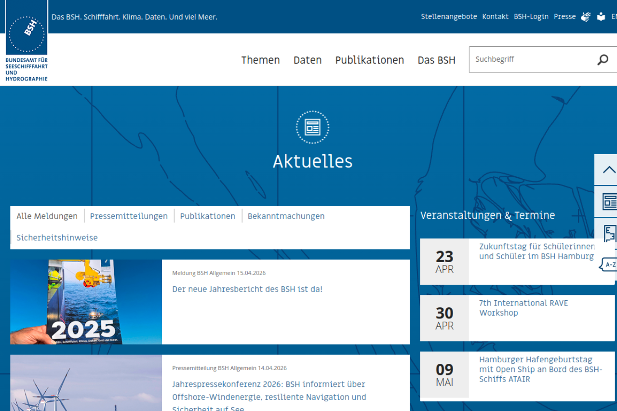Click the nautical chart icon in the sidebar
This screenshot has width=617, height=411.
click(610, 234)
